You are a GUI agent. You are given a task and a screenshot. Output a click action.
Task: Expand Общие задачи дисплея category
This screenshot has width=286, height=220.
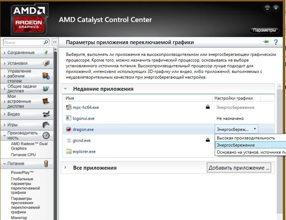(5, 89)
